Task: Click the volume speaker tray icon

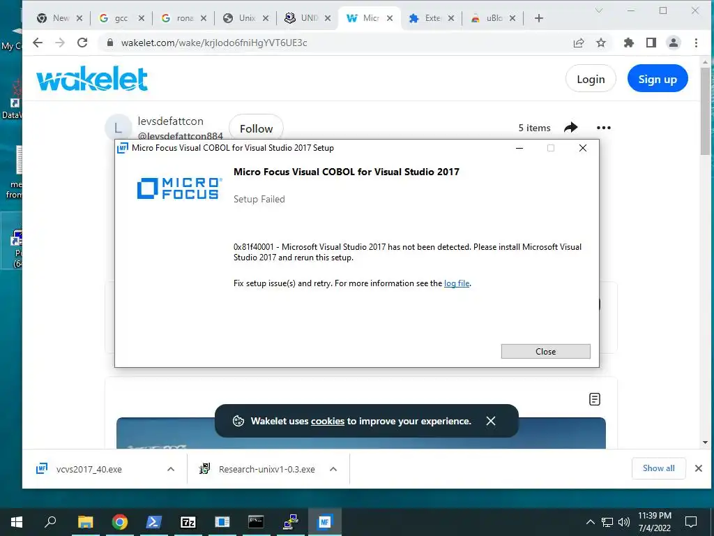Action: pos(624,522)
